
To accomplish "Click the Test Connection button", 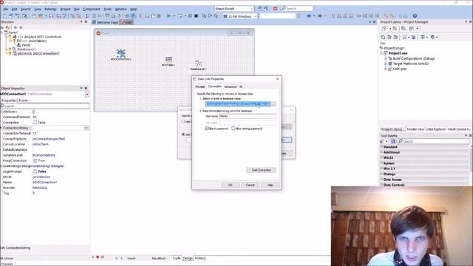I will pos(261,170).
